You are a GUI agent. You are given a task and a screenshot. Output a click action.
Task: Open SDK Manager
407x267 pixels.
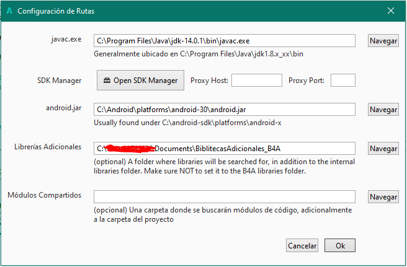(x=141, y=80)
